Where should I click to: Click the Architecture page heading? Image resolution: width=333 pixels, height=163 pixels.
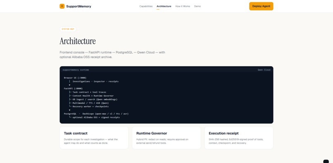click(x=78, y=41)
